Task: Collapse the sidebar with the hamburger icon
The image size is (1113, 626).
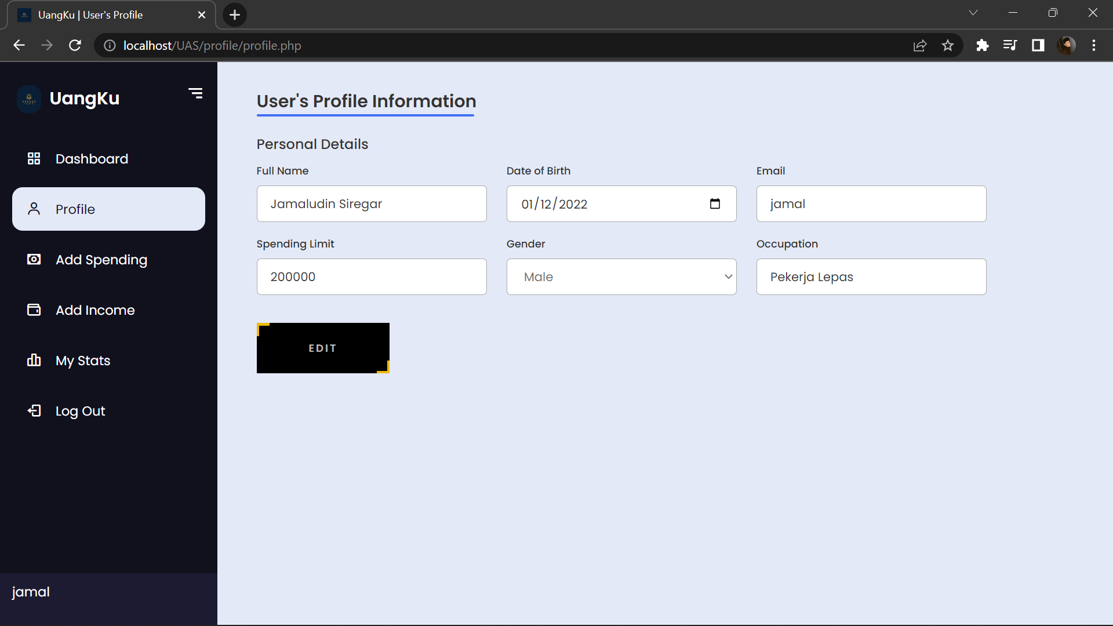Action: point(195,93)
